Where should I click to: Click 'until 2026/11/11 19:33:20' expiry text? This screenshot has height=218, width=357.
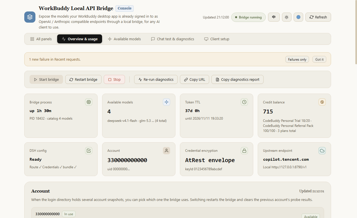[204, 119]
